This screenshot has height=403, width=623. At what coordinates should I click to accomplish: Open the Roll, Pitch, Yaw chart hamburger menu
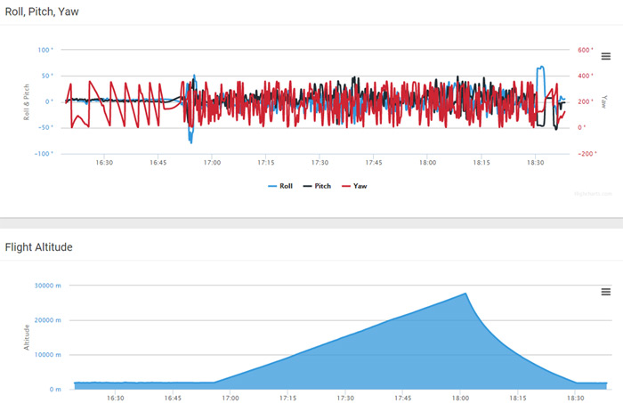point(605,56)
